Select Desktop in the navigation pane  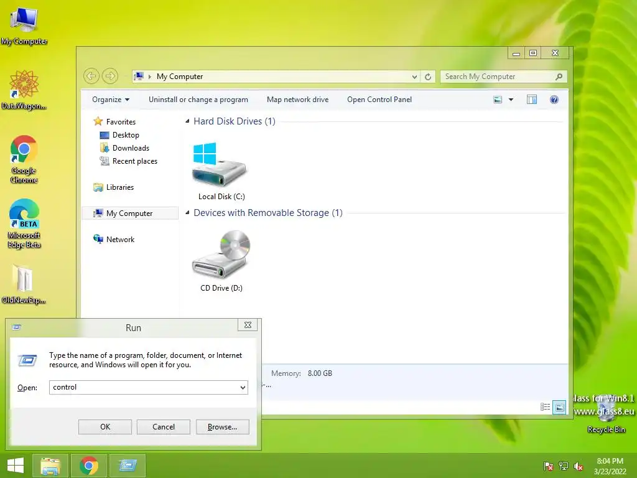pos(119,135)
